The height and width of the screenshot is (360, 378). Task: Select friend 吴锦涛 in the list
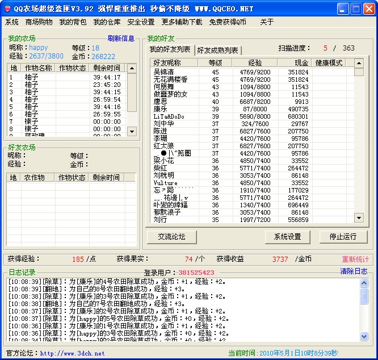coord(252,72)
